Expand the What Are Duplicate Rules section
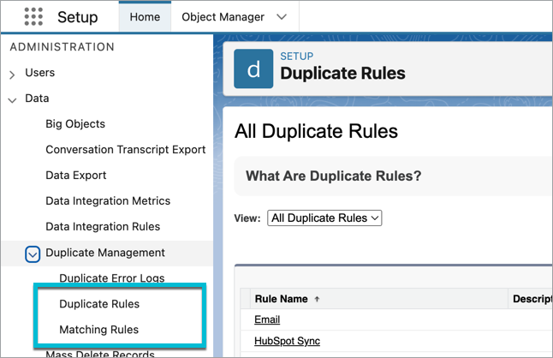This screenshot has width=553, height=358. 333,176
